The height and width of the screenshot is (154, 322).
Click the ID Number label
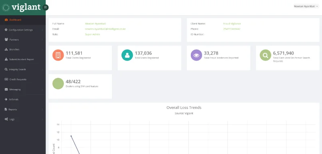click(197, 34)
